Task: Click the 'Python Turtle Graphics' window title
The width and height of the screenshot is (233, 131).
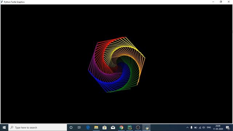Action: (14, 2)
